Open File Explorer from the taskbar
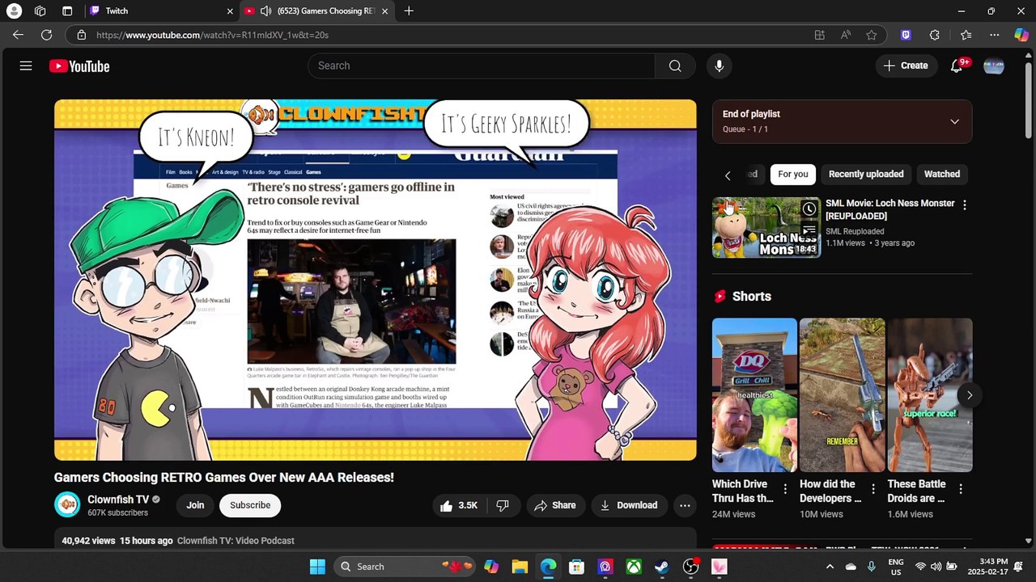 pos(520,567)
